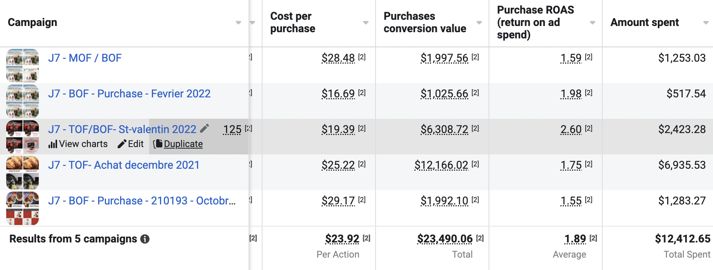Click thumbnail of Achat decembre 2021 campaign
713x270 pixels.
23,172
